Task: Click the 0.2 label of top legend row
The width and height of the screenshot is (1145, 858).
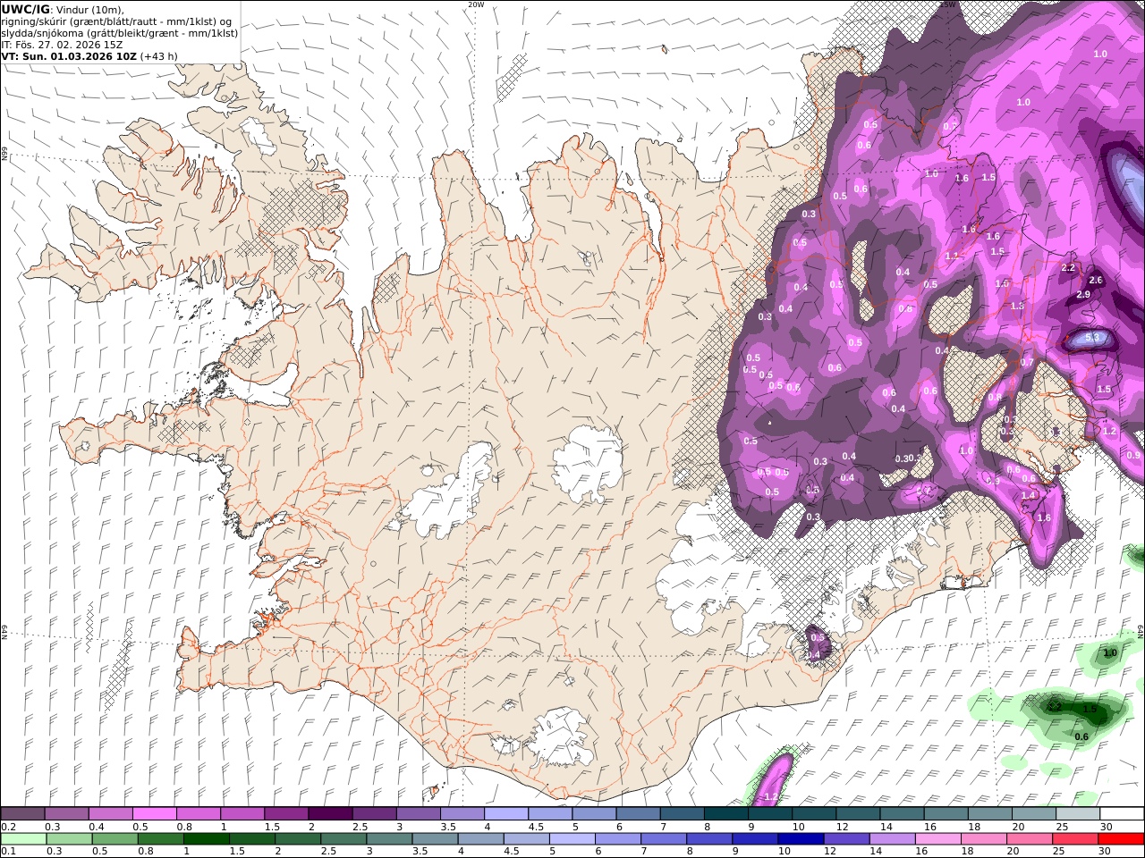Action: coord(8,827)
